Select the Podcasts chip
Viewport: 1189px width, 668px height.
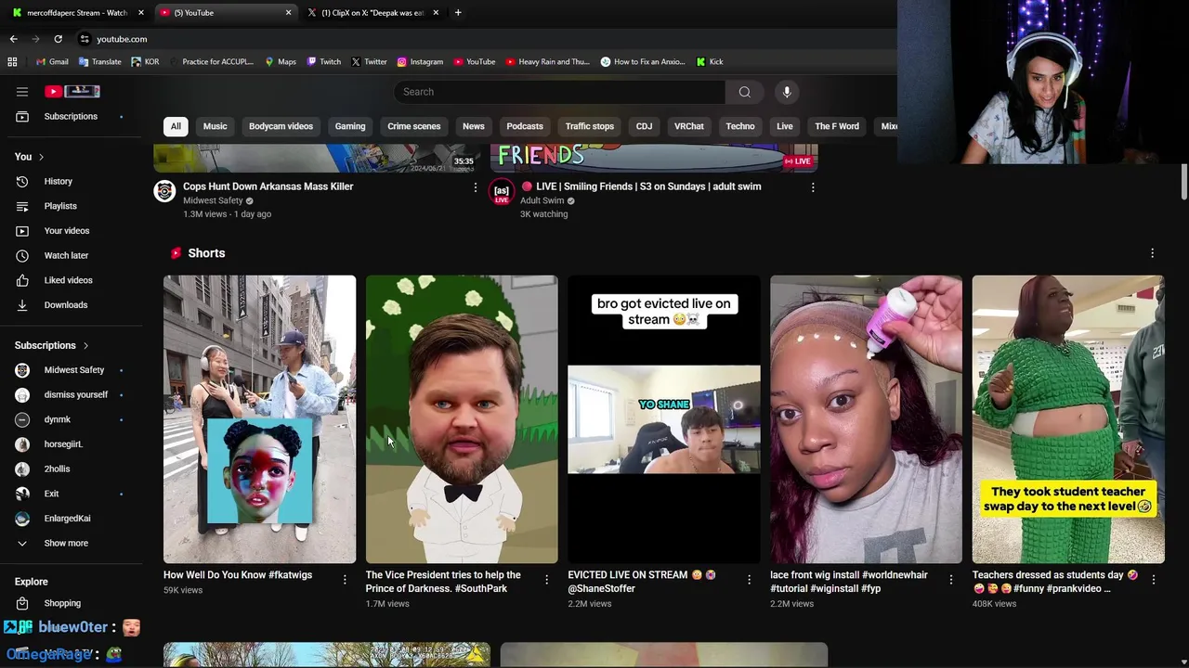pyautogui.click(x=525, y=126)
